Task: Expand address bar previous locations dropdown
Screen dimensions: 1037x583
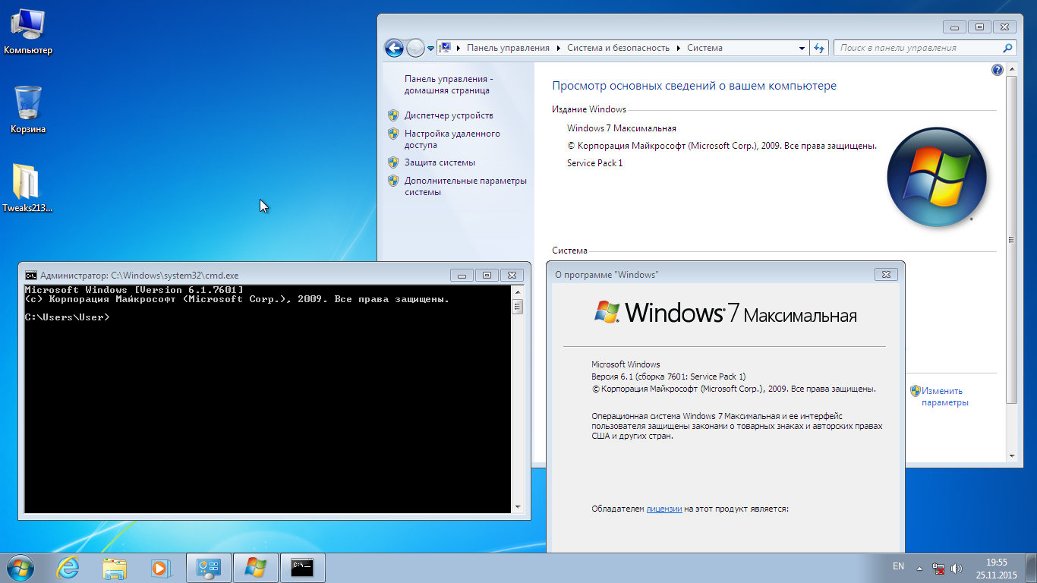Action: 802,48
